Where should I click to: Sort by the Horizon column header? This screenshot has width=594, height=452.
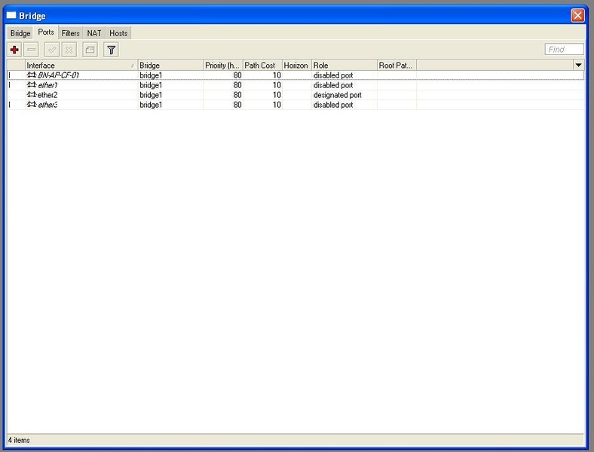(297, 65)
